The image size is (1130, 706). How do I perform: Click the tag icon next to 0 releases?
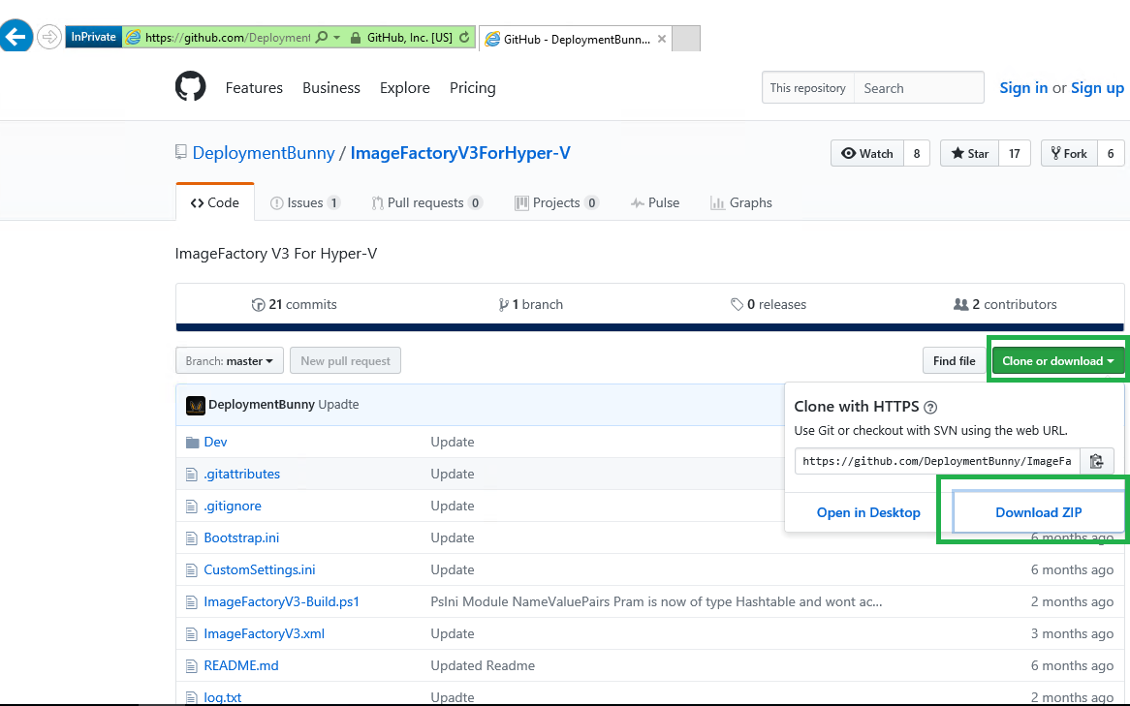[737, 305]
